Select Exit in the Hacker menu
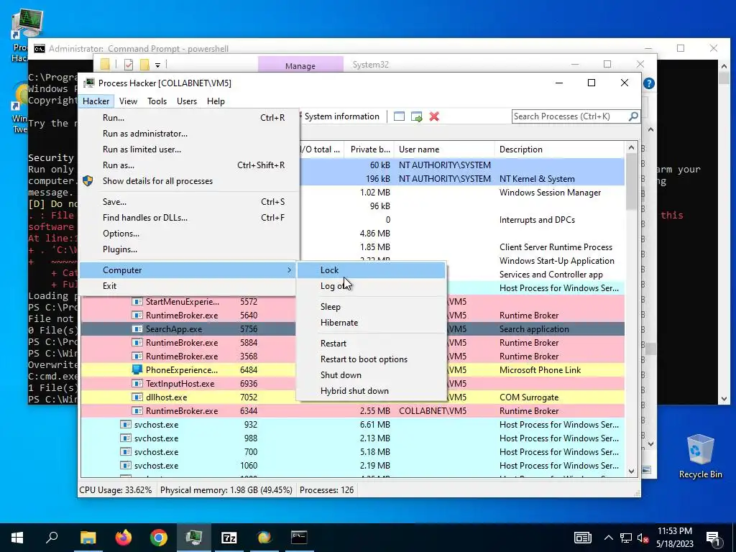The width and height of the screenshot is (736, 552). tap(189, 286)
